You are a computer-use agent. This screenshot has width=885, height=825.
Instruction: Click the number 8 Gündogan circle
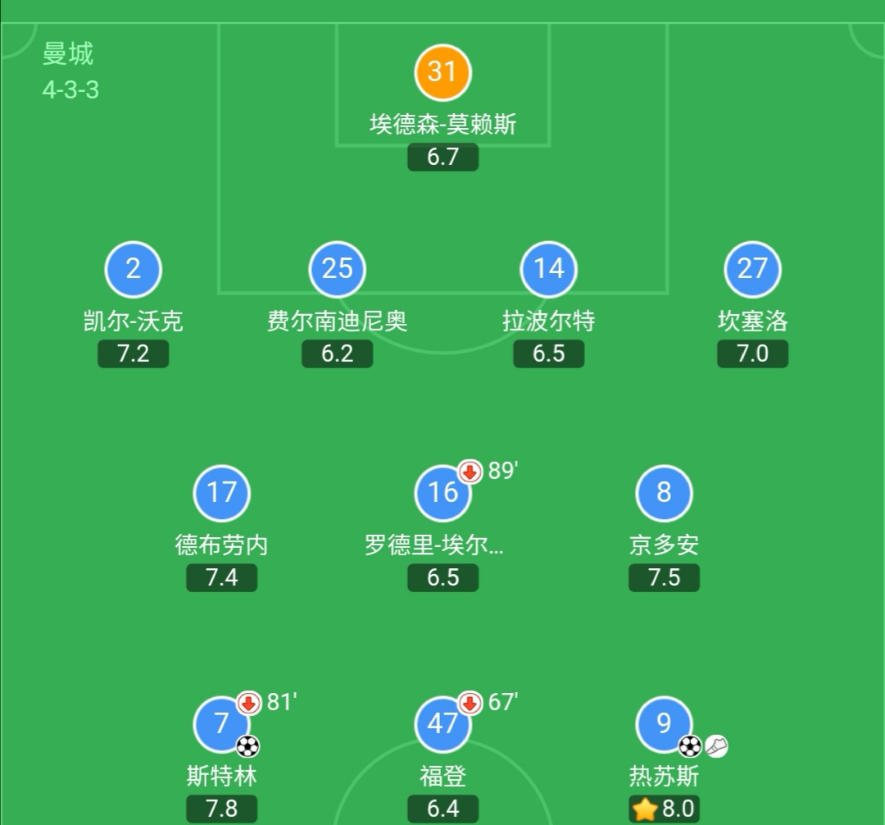664,493
